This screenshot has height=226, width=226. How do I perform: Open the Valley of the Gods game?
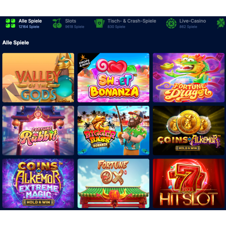(x=38, y=78)
